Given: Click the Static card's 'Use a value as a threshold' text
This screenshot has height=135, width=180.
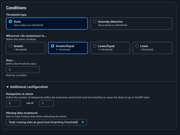Looking at the screenshot, I should click(x=28, y=25).
